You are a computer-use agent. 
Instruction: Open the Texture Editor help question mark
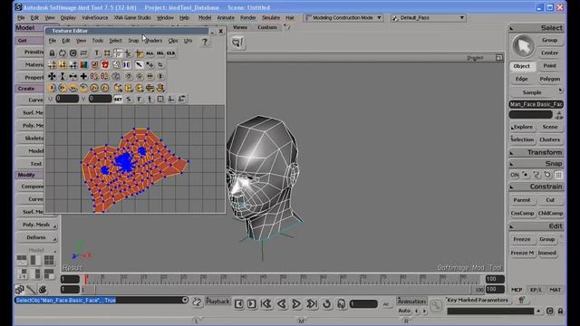pyautogui.click(x=205, y=42)
